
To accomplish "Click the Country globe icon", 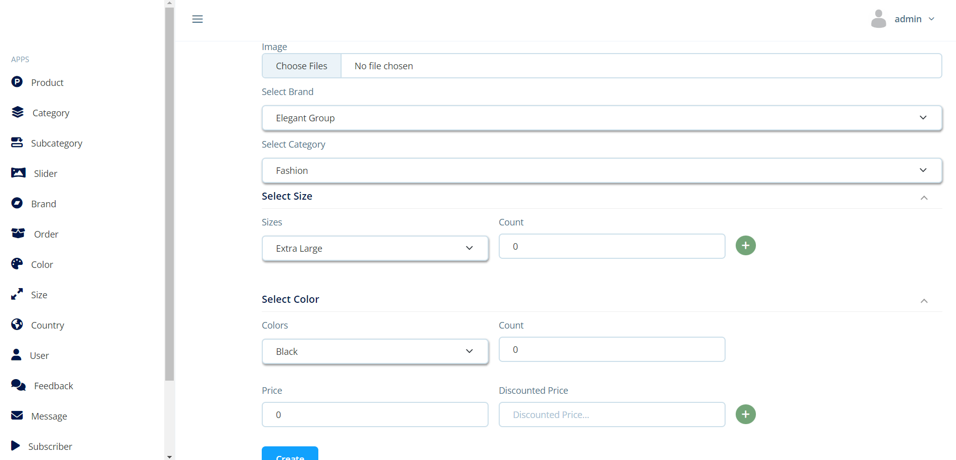I will click(x=17, y=325).
